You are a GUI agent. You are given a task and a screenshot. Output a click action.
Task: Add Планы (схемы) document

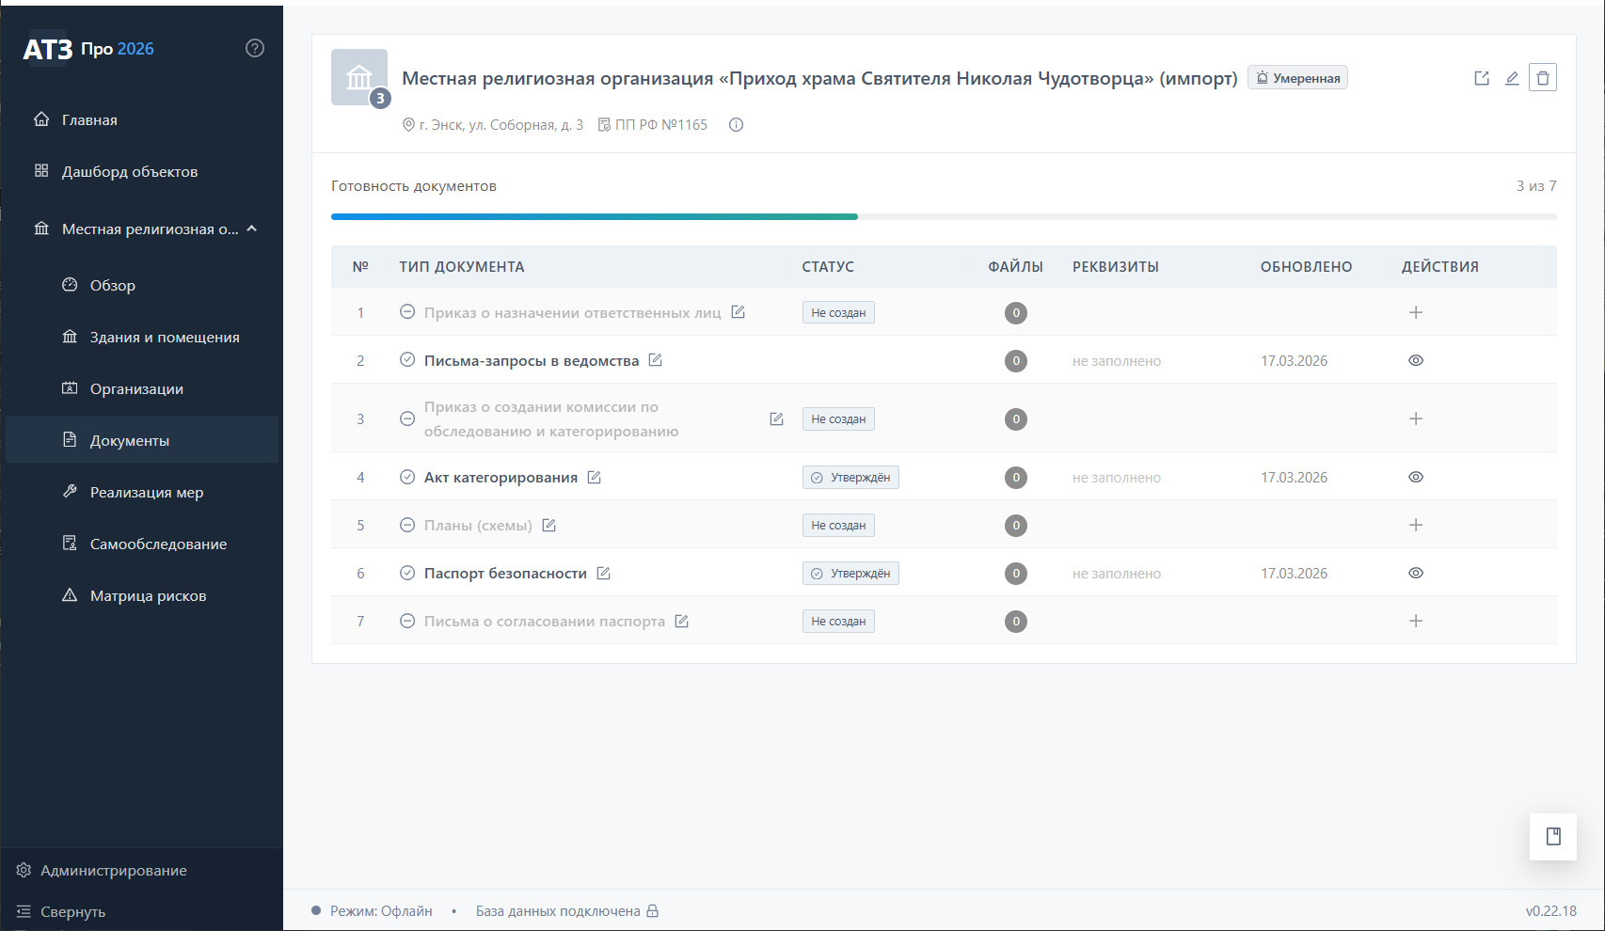coord(1416,525)
